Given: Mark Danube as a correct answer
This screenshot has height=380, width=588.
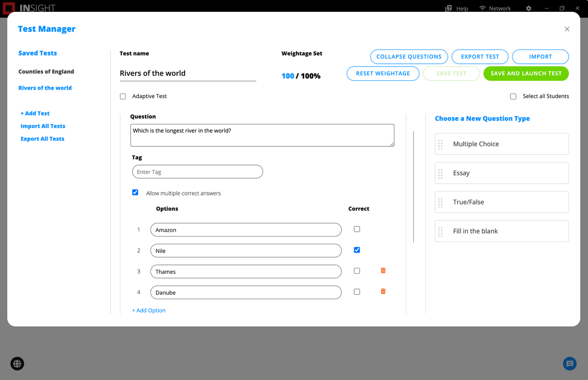Looking at the screenshot, I should [357, 292].
